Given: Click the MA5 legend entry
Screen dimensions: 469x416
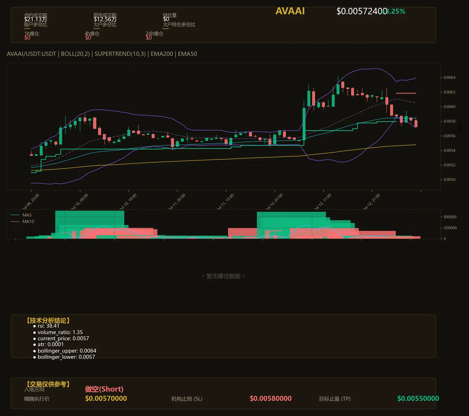Looking at the screenshot, I should (x=21, y=215).
